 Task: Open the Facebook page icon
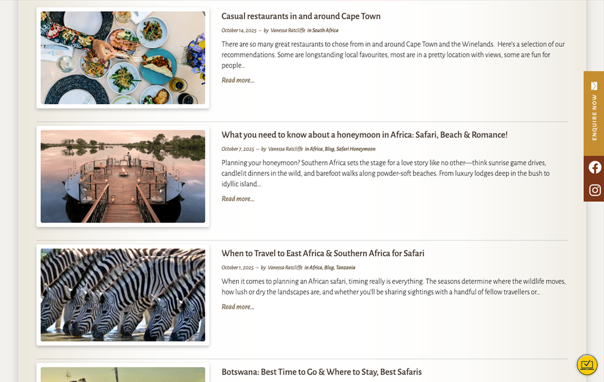pyautogui.click(x=594, y=168)
